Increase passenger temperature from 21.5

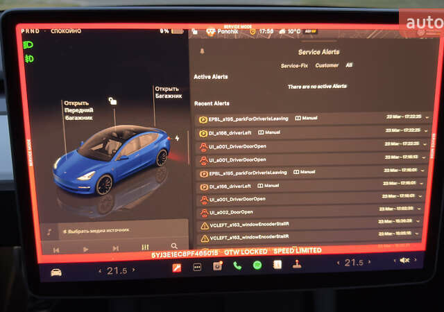pos(369,262)
